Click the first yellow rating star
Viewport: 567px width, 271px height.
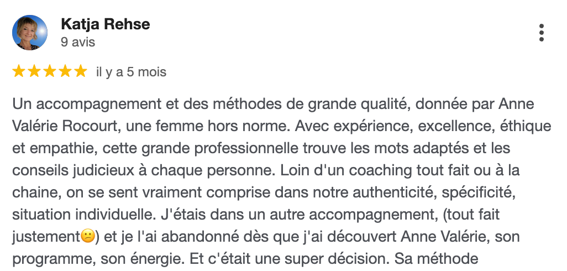[x=18, y=71]
